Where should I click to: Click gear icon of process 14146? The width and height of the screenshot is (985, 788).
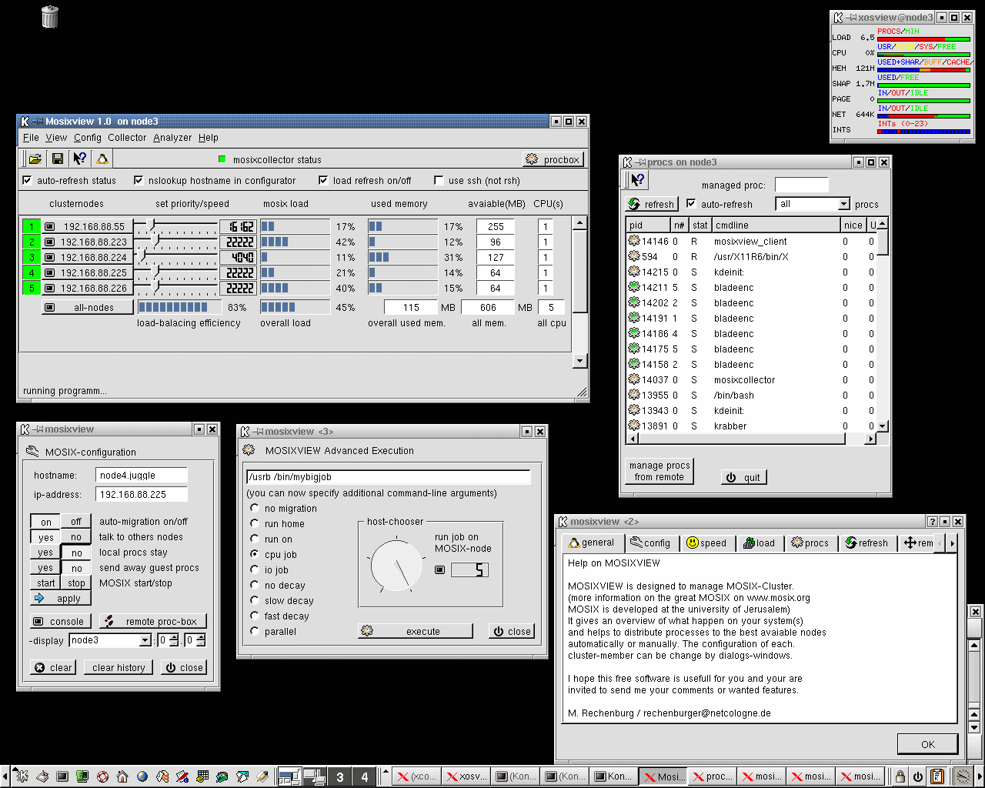(634, 241)
